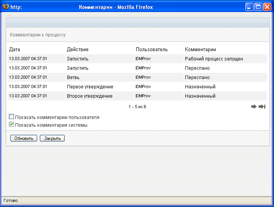274x207 pixels.
Task: Close the window with red X
Action: 267,7
